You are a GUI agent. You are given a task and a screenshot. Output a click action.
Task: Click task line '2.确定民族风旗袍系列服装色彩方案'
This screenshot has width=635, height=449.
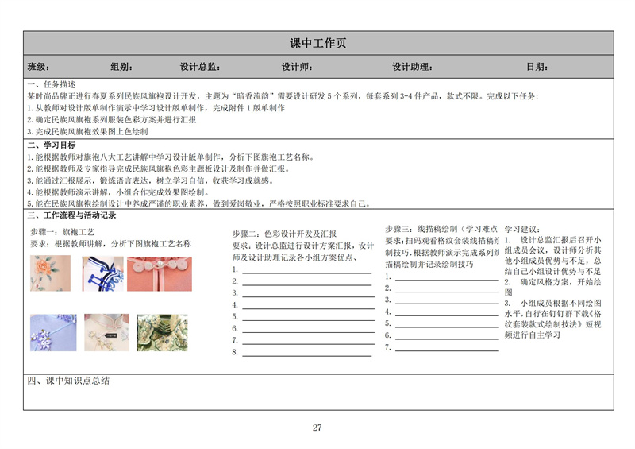(112, 120)
